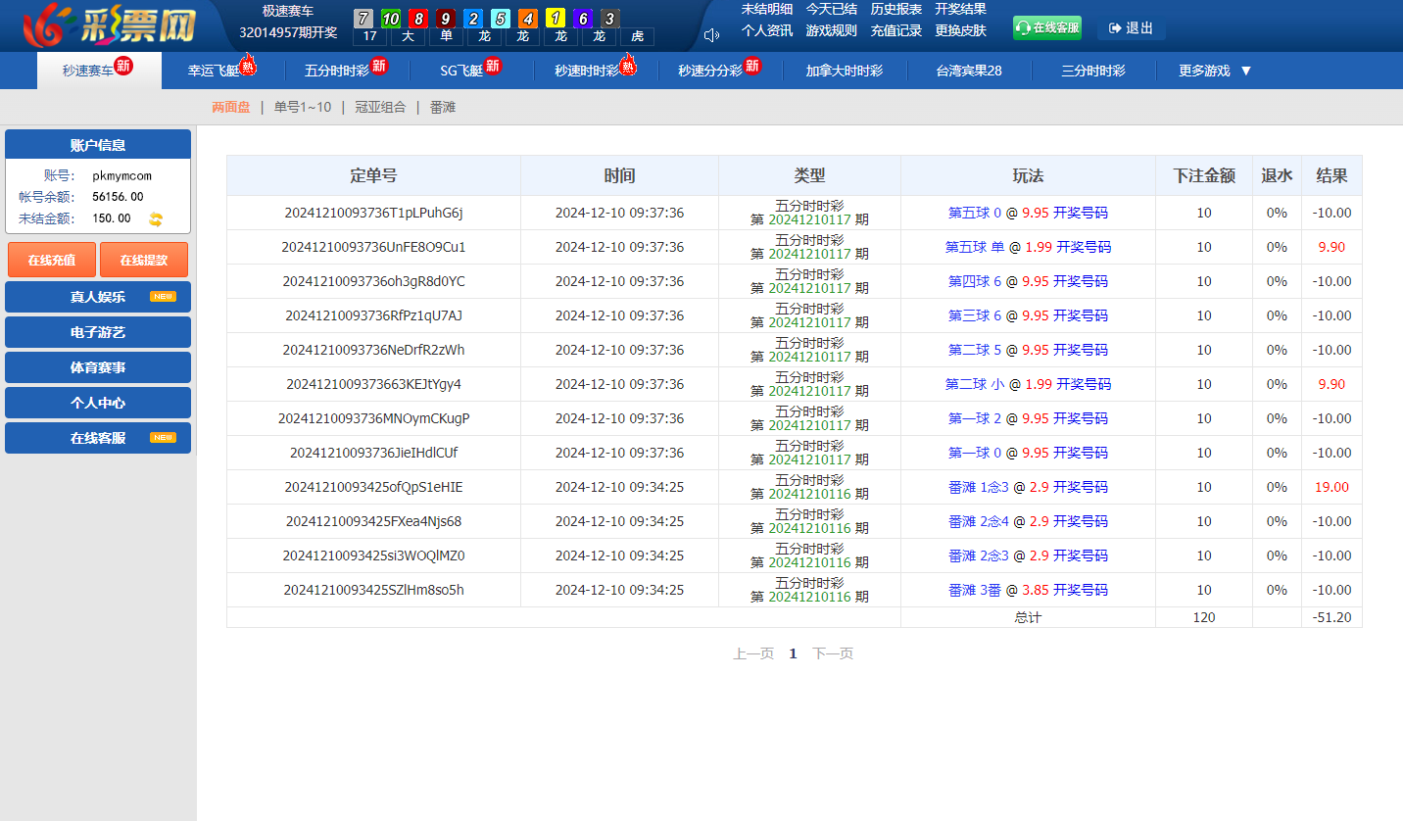Open the 五分时时彩 game tab

(x=336, y=71)
